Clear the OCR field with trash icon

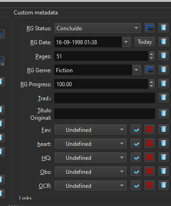click(x=164, y=185)
